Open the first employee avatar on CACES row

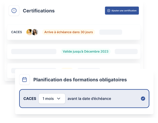point(29,32)
